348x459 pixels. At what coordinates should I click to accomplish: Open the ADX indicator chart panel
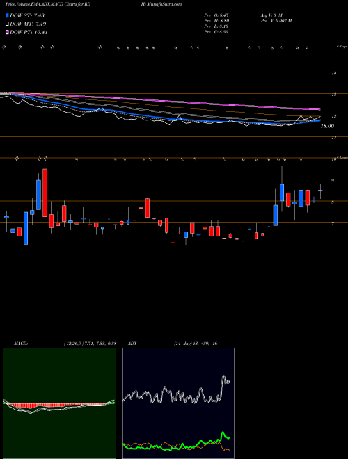click(x=178, y=403)
